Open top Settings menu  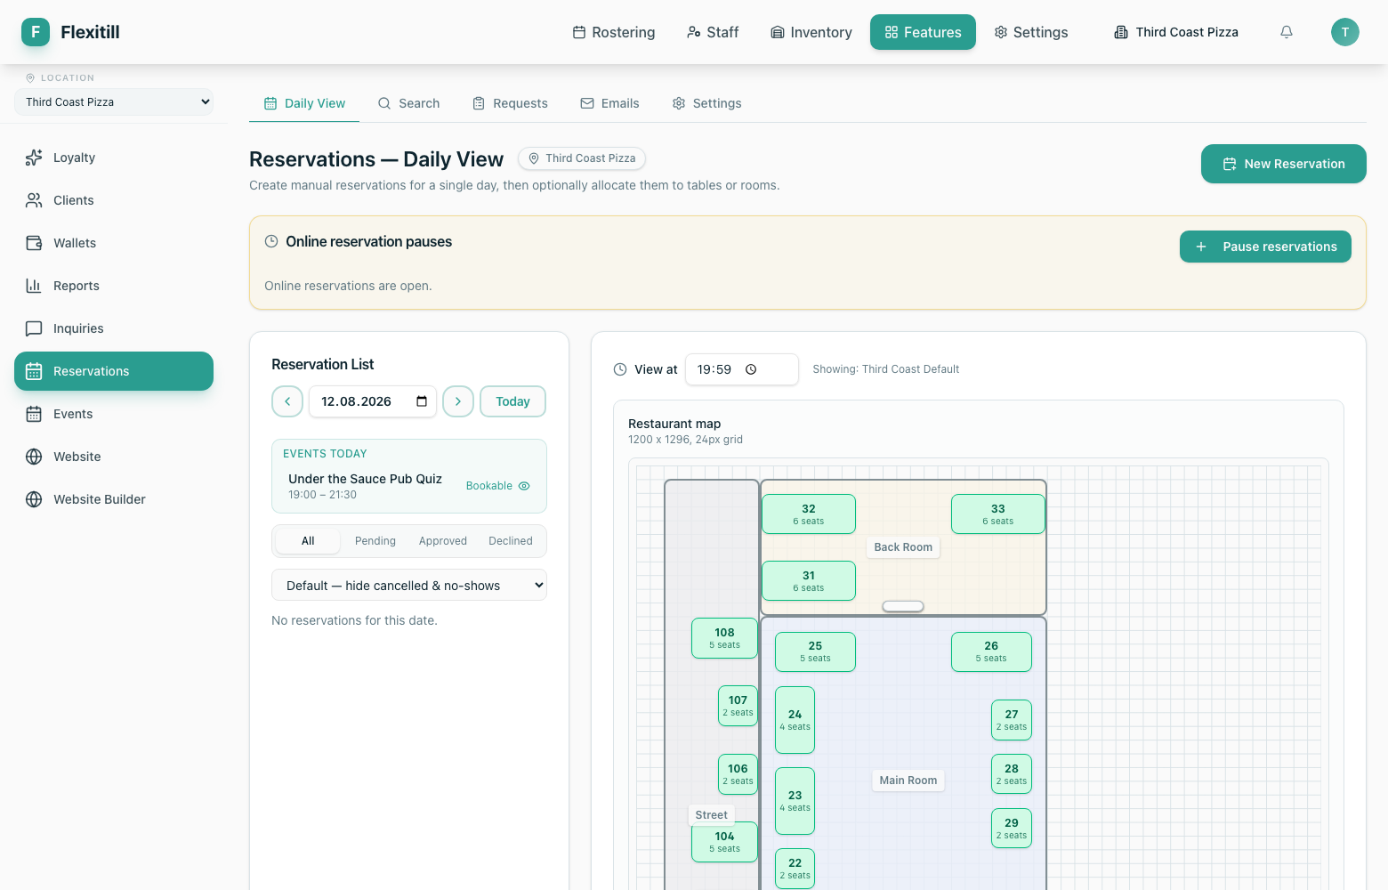pos(1031,32)
